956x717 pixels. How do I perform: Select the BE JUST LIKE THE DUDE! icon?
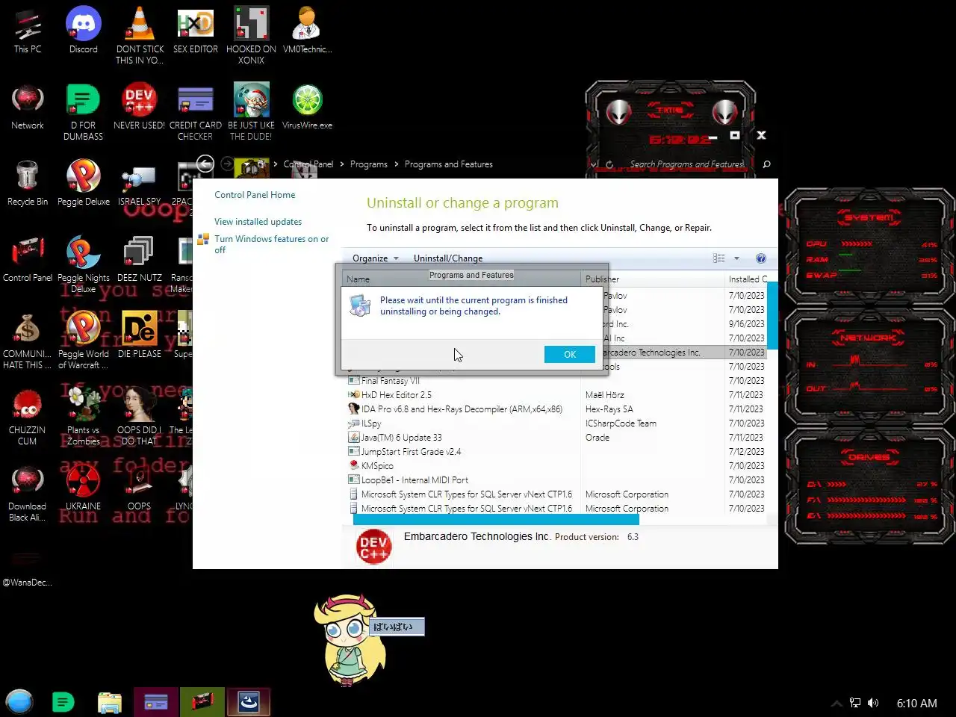251,111
